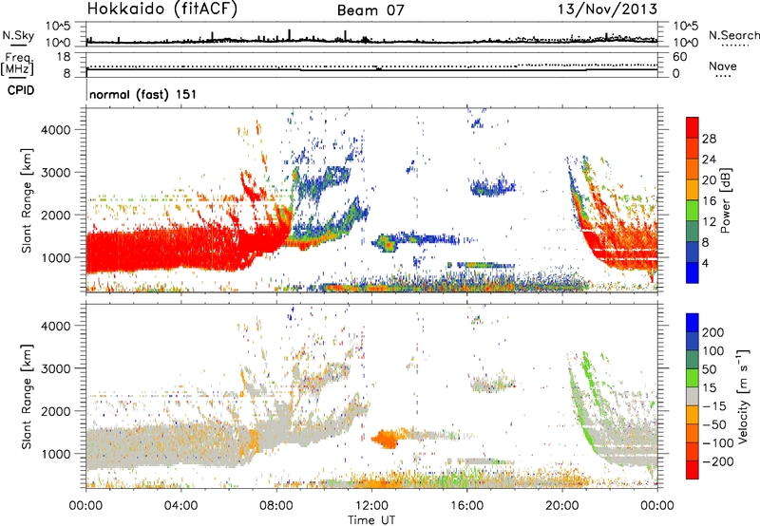Click the 'Hokkaido (fitACF)' title text
760x526 pixels.
(x=162, y=9)
